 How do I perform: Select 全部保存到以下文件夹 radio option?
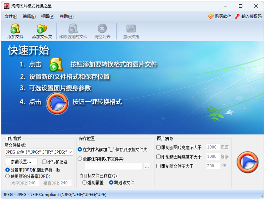[80, 159]
